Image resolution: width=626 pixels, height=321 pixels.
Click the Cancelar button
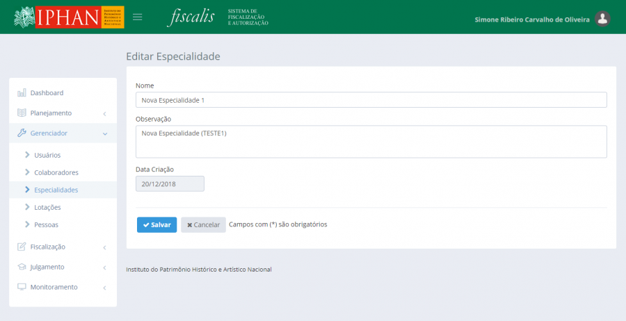pyautogui.click(x=203, y=225)
